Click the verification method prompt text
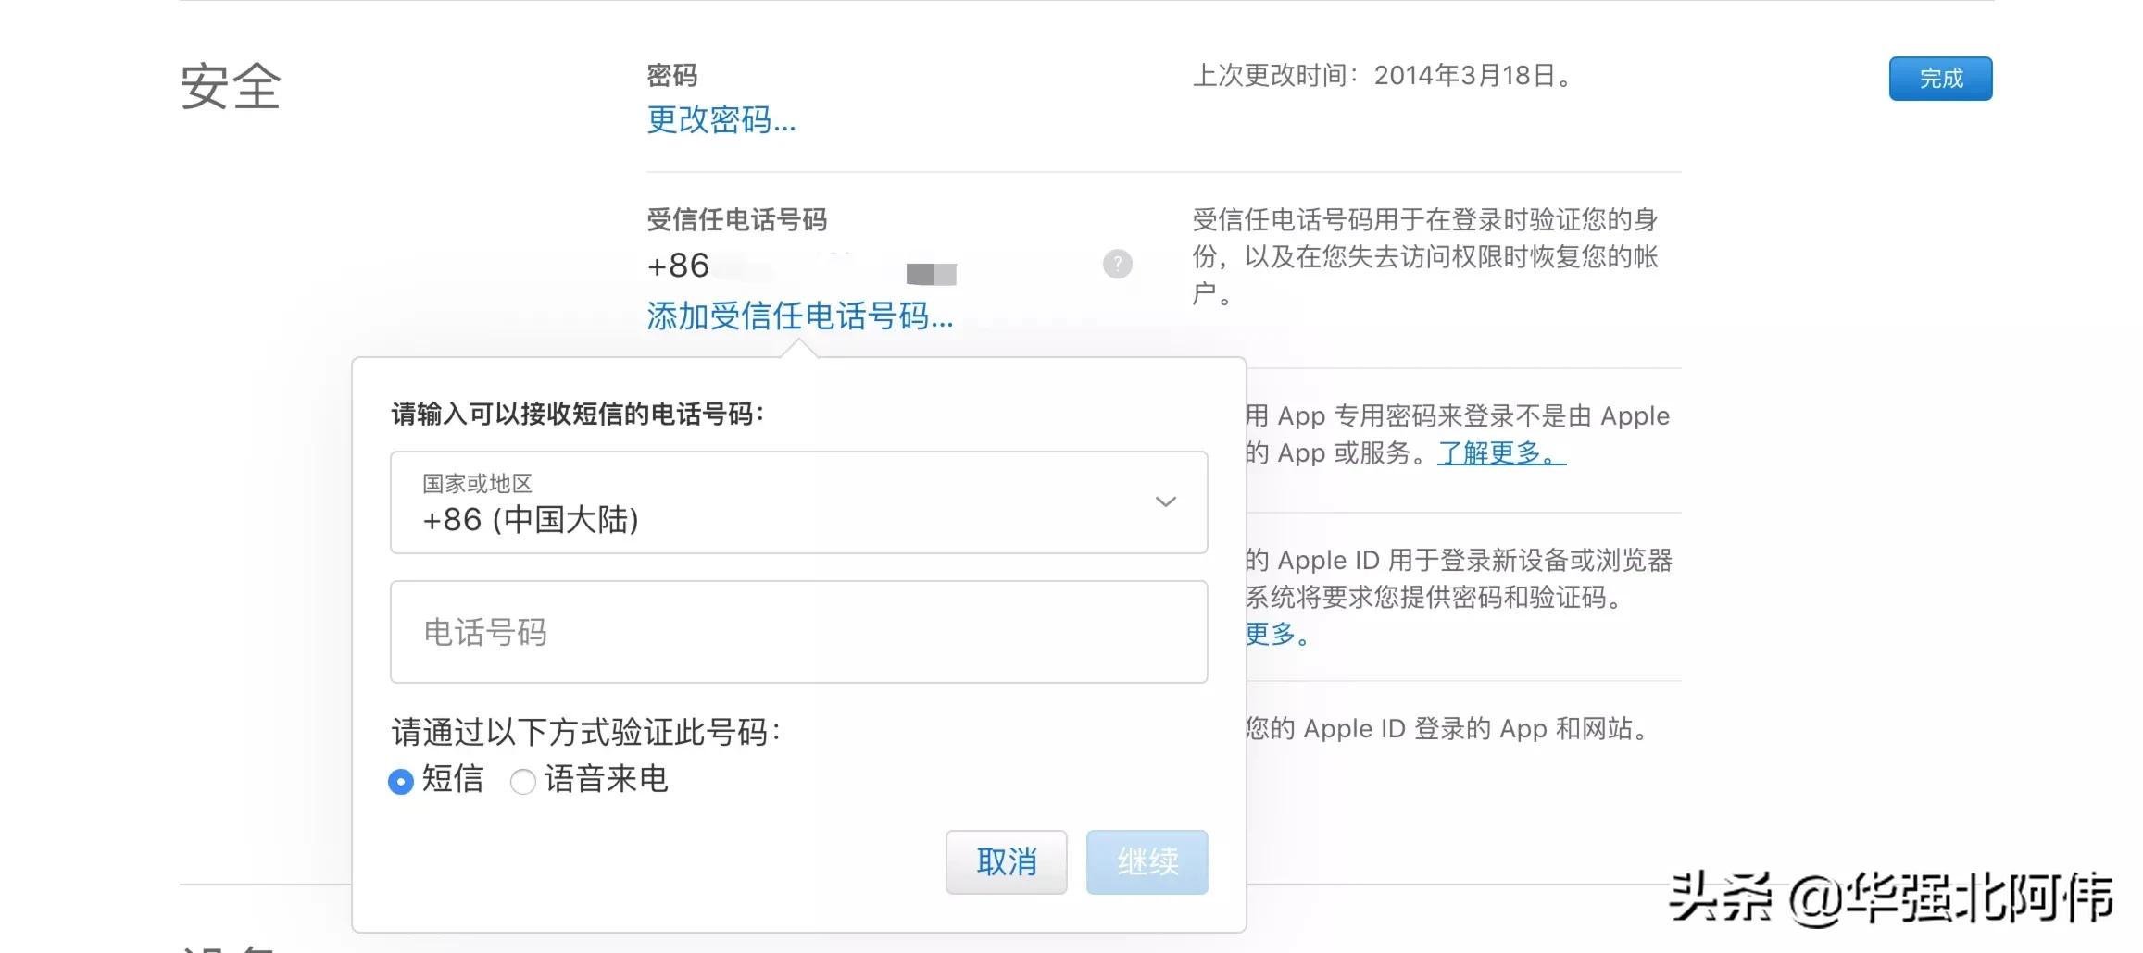The width and height of the screenshot is (2143, 953). 585,732
